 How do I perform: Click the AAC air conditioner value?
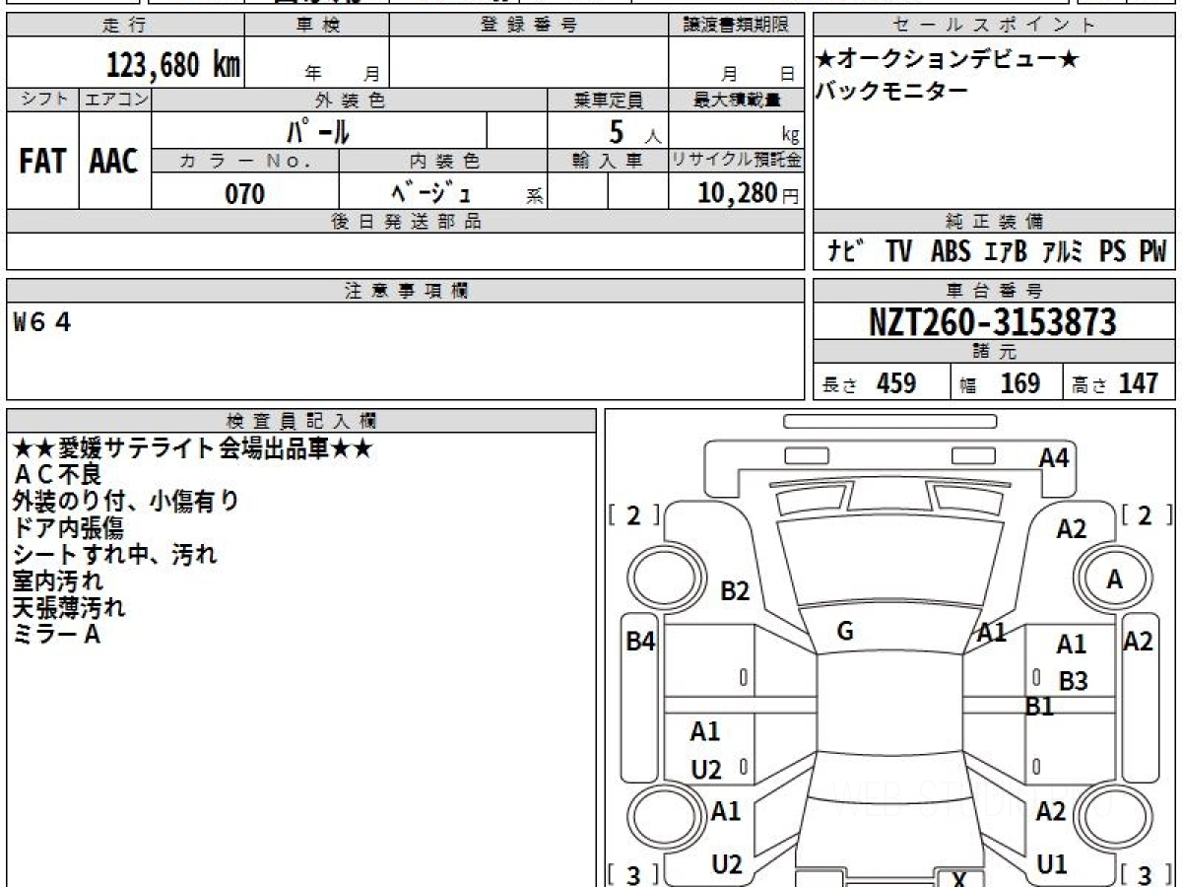tap(114, 162)
